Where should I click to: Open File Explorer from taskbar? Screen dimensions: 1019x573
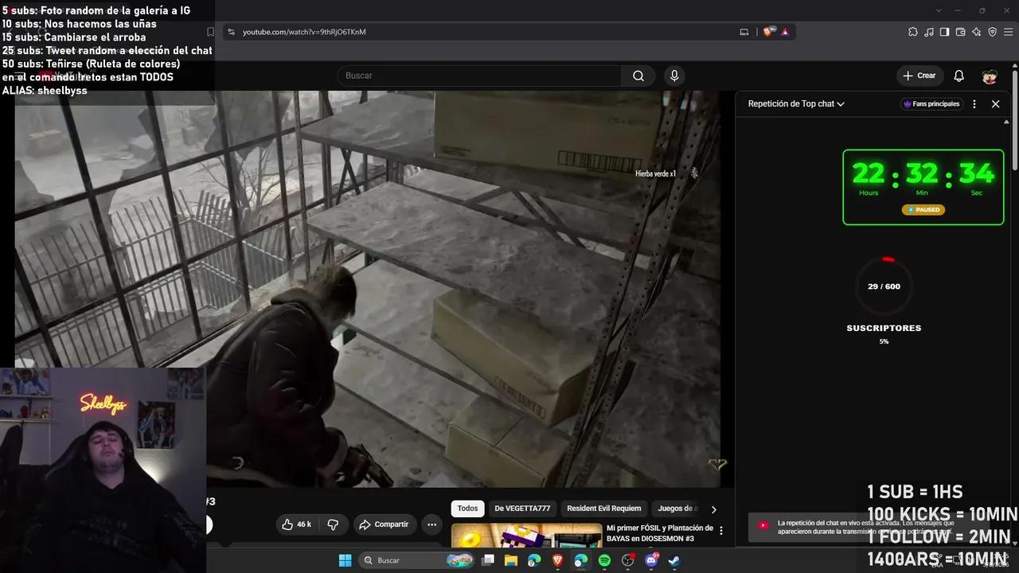click(511, 560)
